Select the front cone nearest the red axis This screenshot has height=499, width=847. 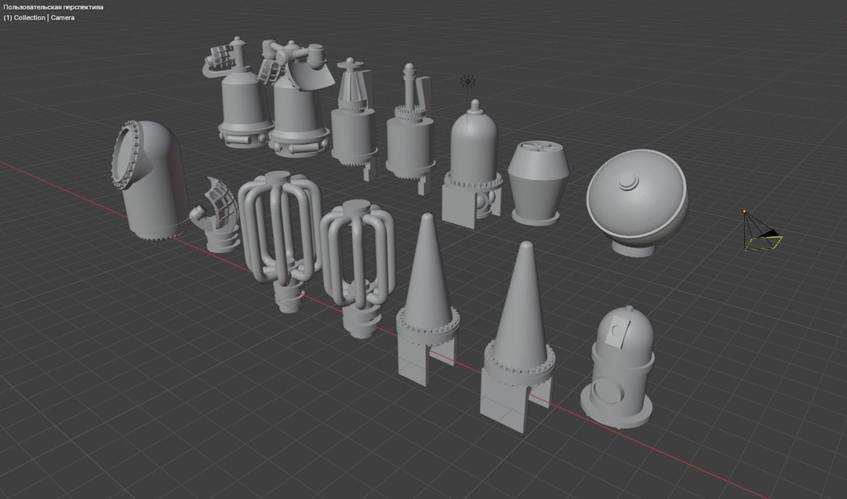(519, 337)
